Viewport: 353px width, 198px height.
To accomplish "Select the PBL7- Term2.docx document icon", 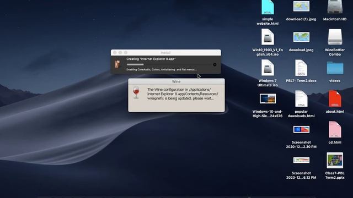I will [301, 68].
